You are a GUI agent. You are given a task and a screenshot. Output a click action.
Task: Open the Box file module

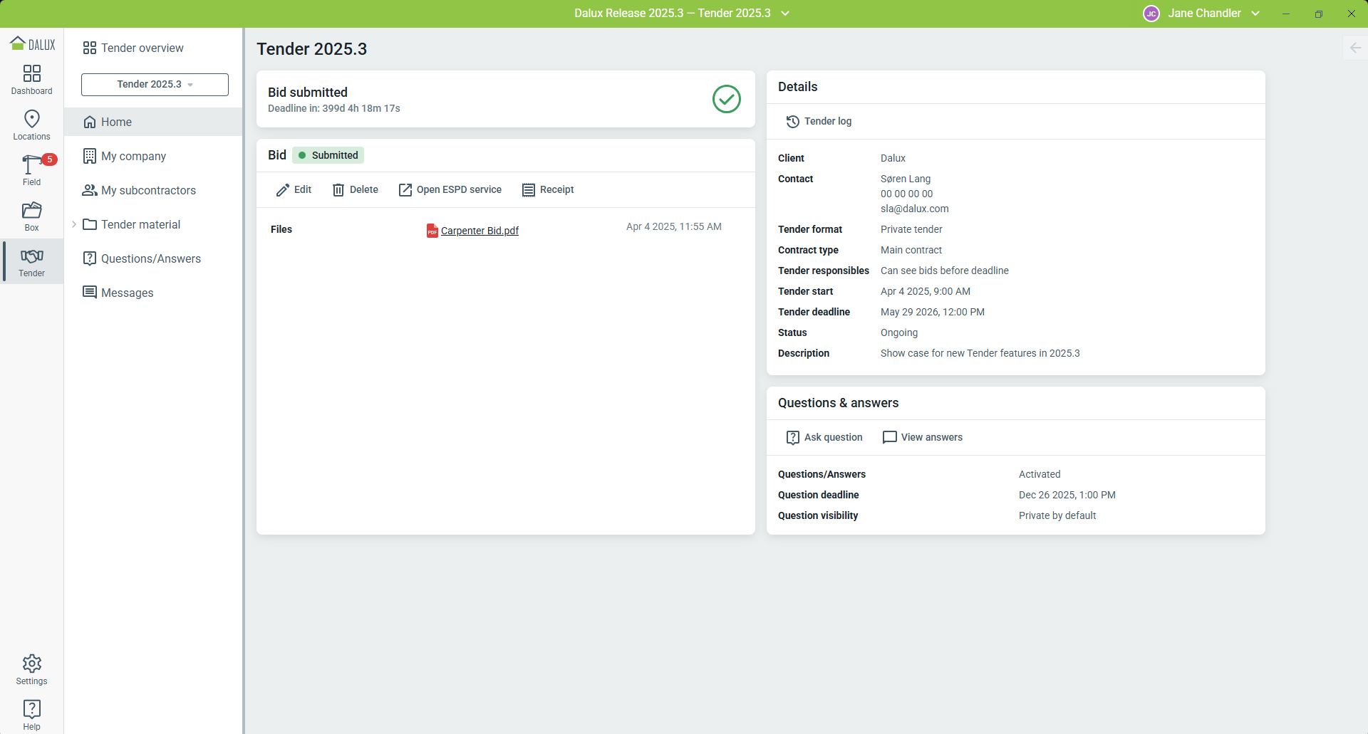coord(31,216)
